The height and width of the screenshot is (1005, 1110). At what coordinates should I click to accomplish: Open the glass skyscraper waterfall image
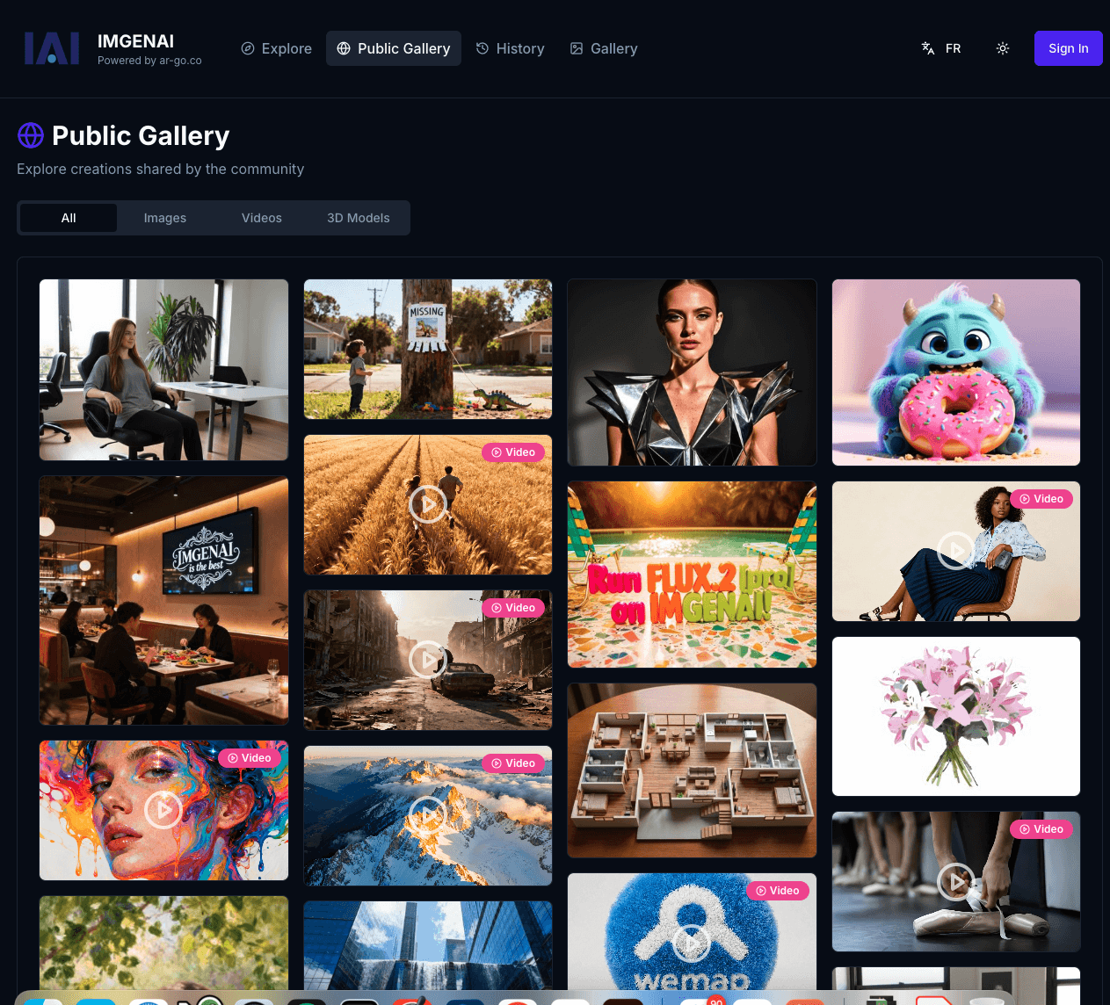(x=428, y=945)
